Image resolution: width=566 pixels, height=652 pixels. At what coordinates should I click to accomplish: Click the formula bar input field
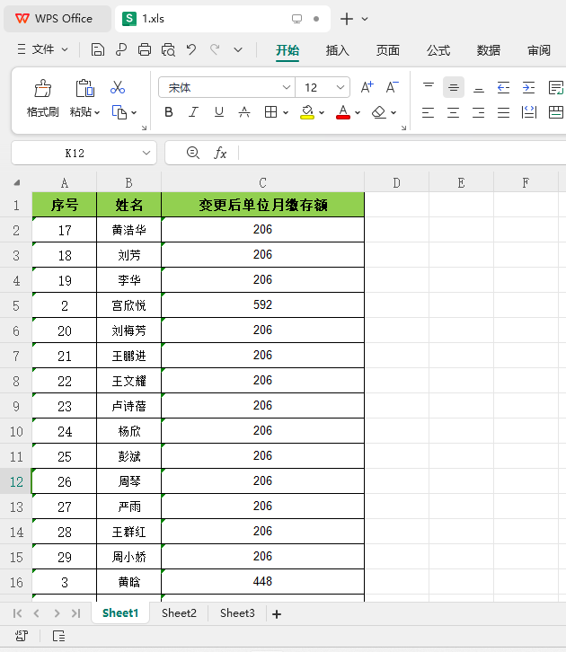[x=402, y=153]
